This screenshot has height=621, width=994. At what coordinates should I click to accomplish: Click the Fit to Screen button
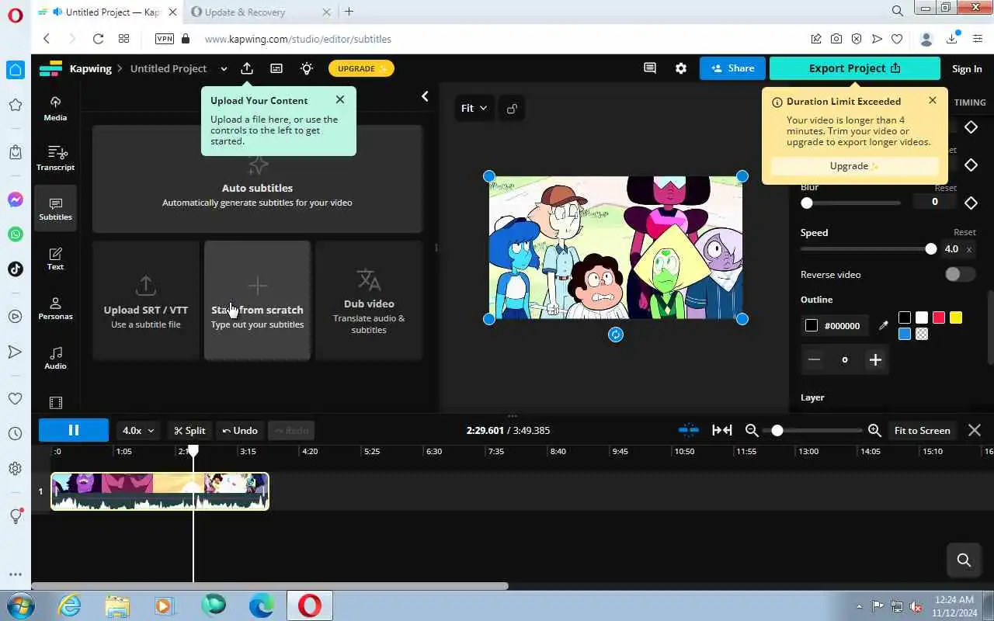tap(922, 430)
